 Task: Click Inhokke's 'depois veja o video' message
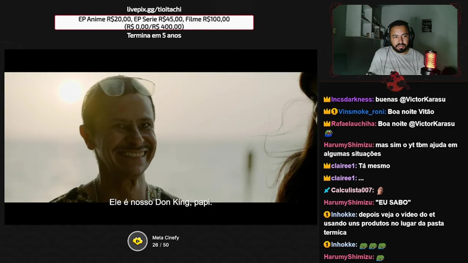pyautogui.click(x=384, y=224)
